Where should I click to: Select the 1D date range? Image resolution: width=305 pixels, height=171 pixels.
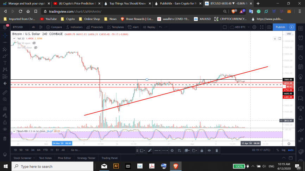[x=15, y=150]
